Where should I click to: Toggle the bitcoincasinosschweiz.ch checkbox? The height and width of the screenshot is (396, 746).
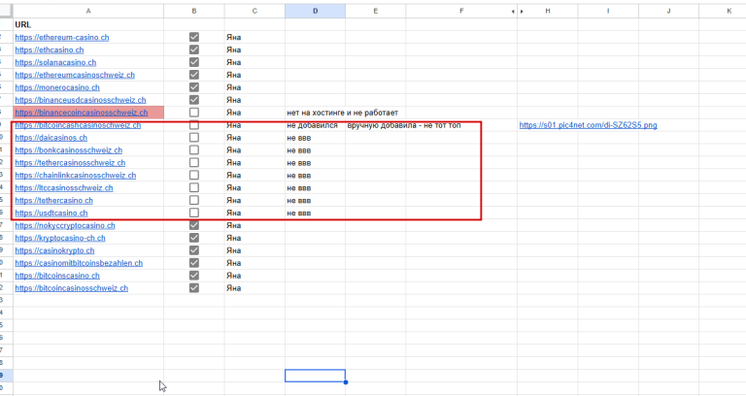pyautogui.click(x=194, y=288)
